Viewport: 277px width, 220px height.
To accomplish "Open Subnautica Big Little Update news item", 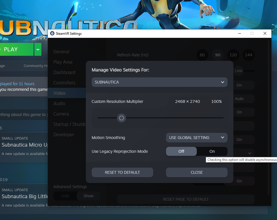I will click(x=25, y=196).
